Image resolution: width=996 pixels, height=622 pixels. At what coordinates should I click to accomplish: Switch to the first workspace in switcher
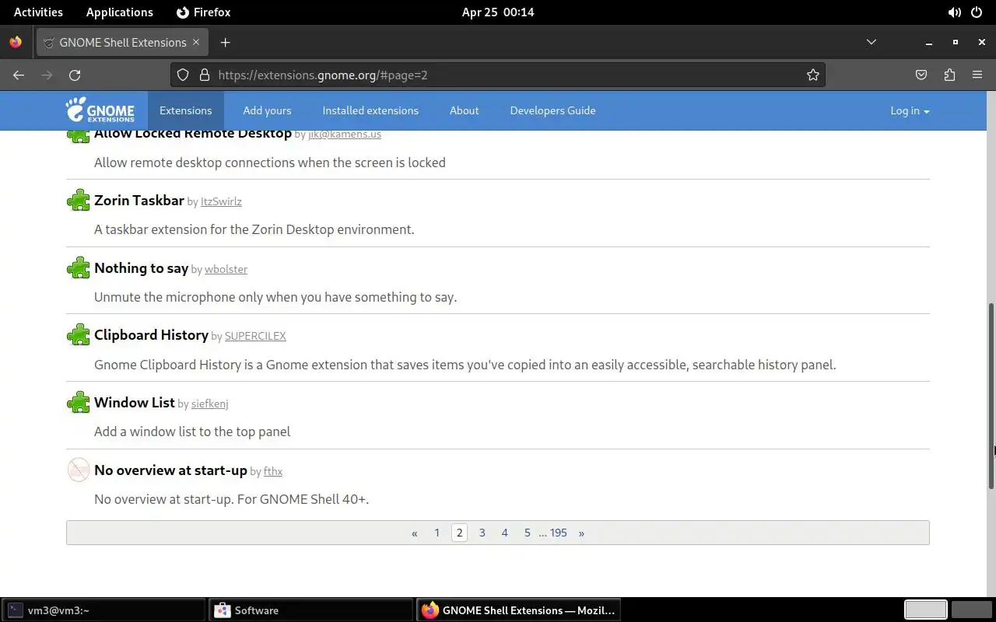925,610
